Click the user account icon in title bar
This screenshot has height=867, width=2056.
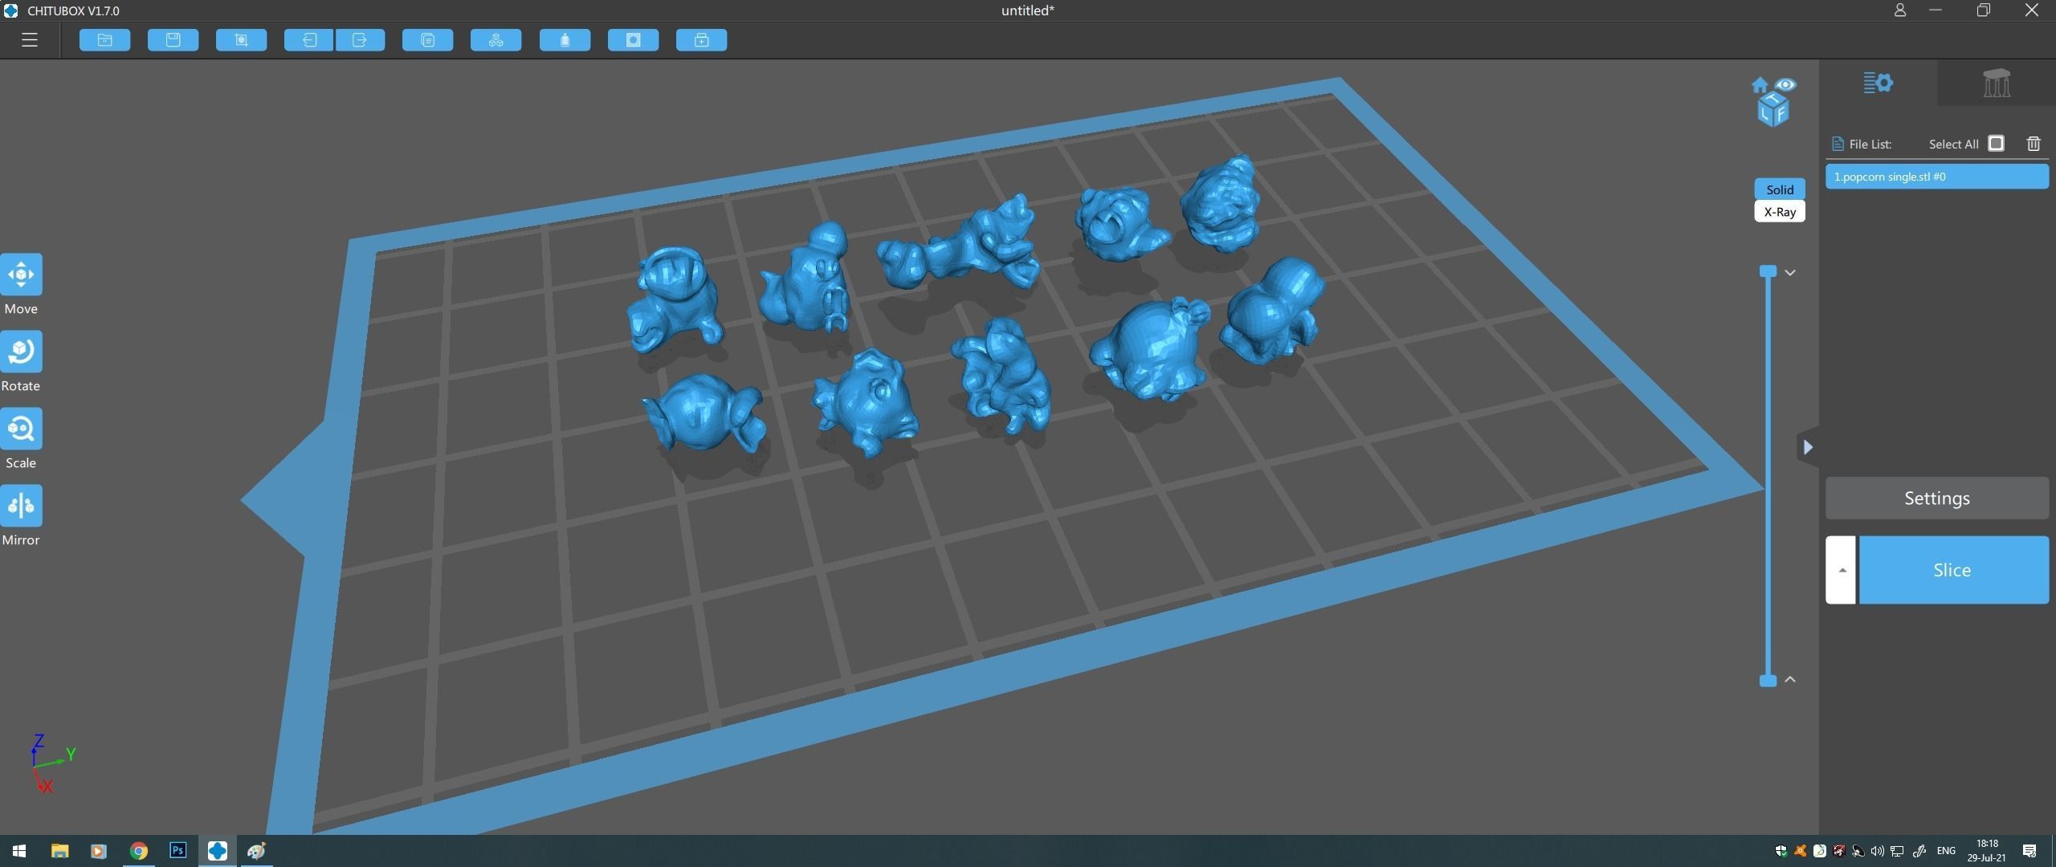(x=1899, y=10)
